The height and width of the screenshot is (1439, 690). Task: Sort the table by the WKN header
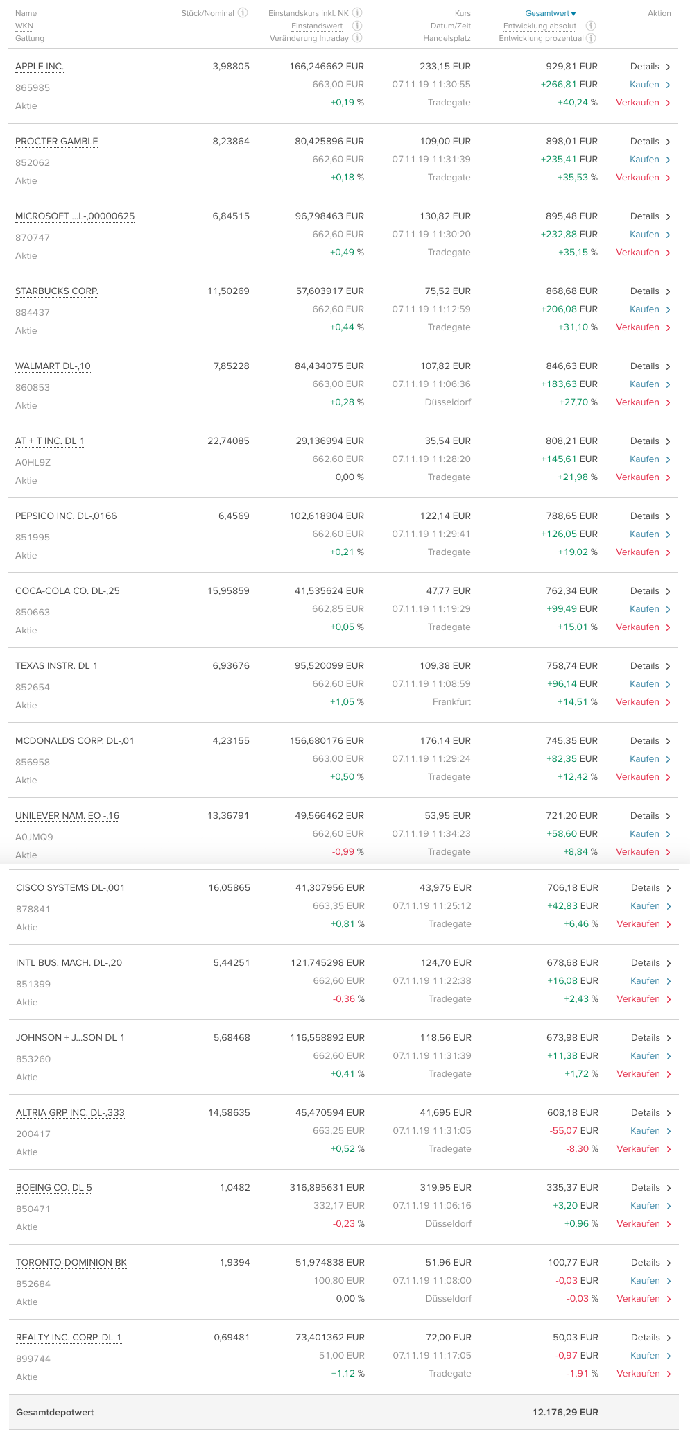24,26
